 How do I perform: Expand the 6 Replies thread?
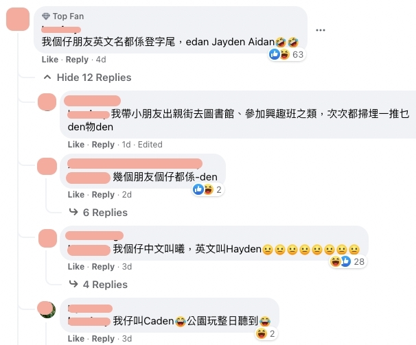point(98,213)
